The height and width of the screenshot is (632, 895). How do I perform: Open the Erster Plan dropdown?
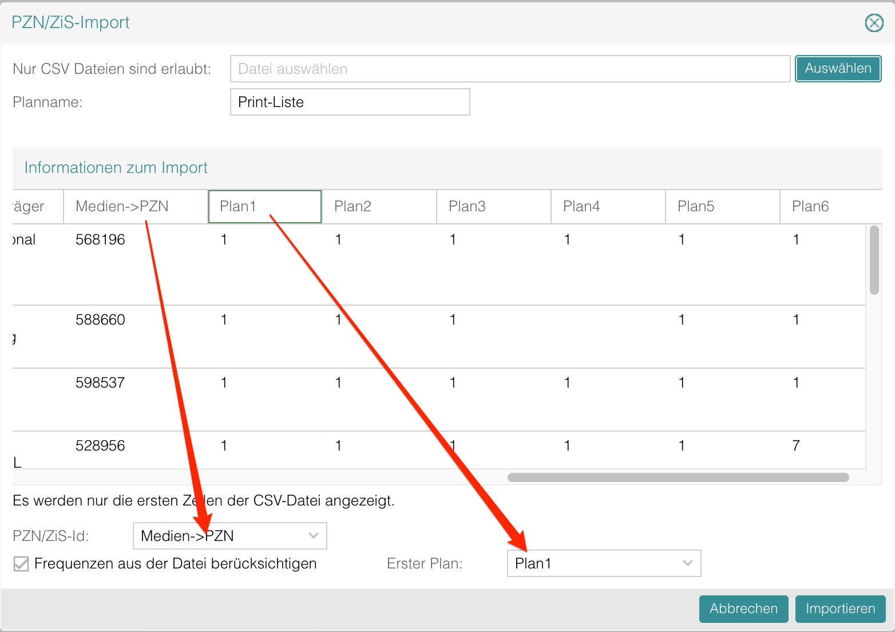tap(604, 563)
